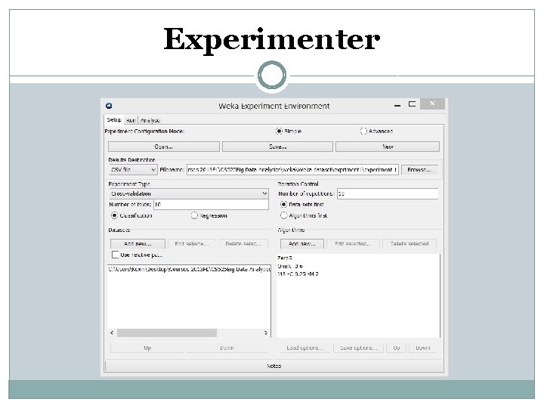This screenshot has width=544, height=408.
Task: Click the Notes button
Action: click(274, 366)
